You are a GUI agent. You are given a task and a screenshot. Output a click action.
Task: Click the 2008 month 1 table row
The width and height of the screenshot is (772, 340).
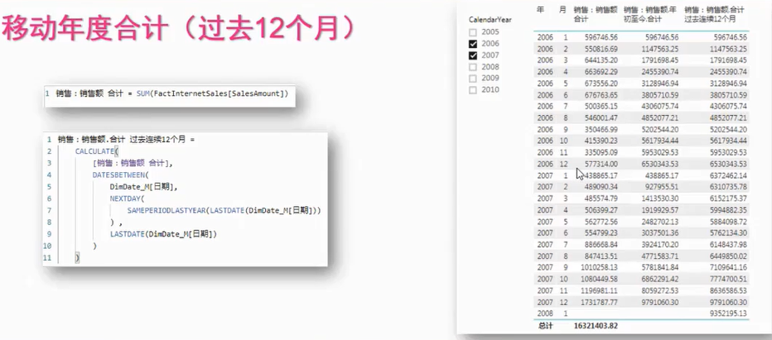641,314
